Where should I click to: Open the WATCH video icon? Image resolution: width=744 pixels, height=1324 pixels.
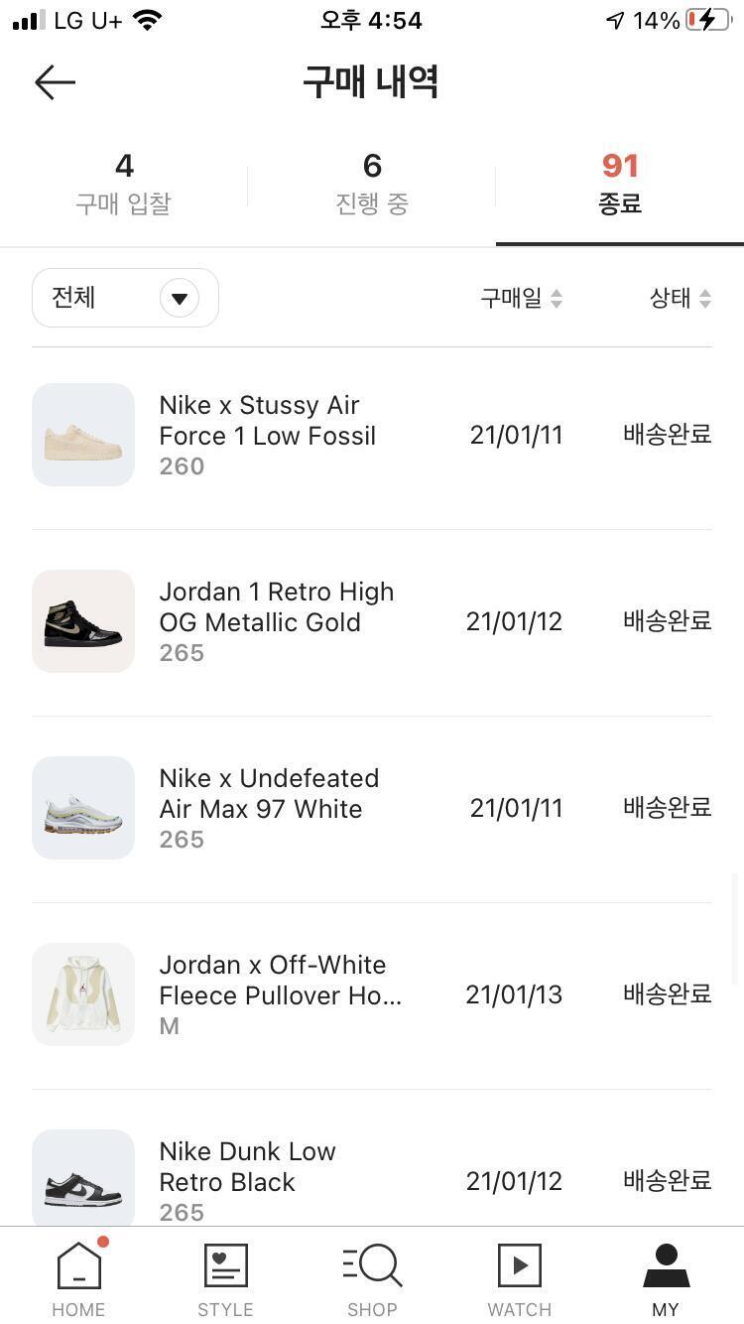[519, 1266]
